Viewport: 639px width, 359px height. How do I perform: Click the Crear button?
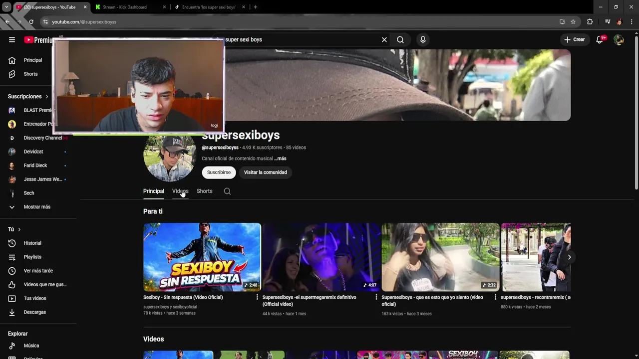(x=575, y=40)
